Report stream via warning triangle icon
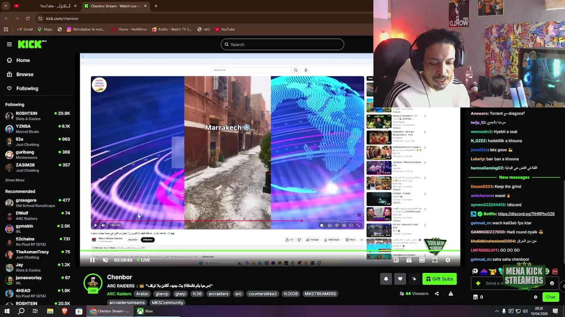Screen dimensions: 565x317 click(451, 294)
